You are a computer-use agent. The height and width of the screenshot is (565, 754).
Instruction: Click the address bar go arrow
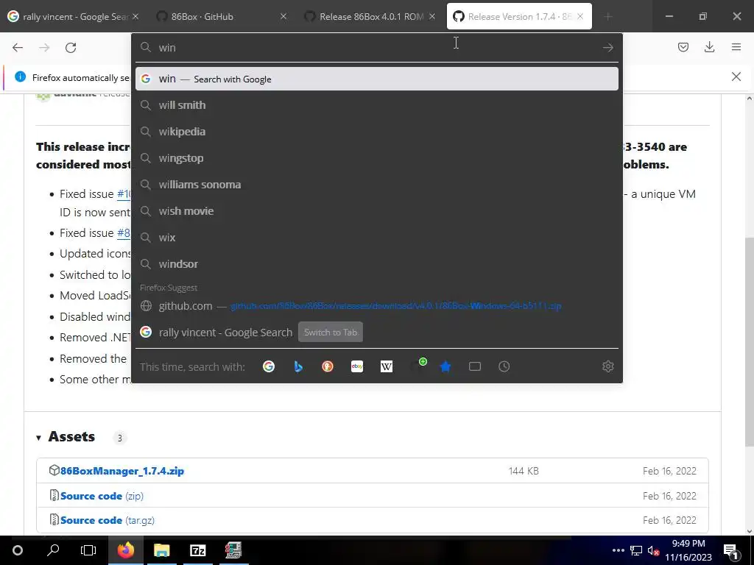point(607,48)
